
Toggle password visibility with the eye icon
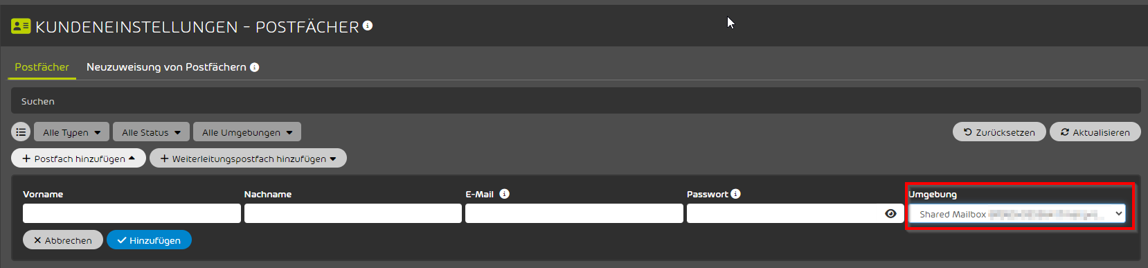click(890, 213)
